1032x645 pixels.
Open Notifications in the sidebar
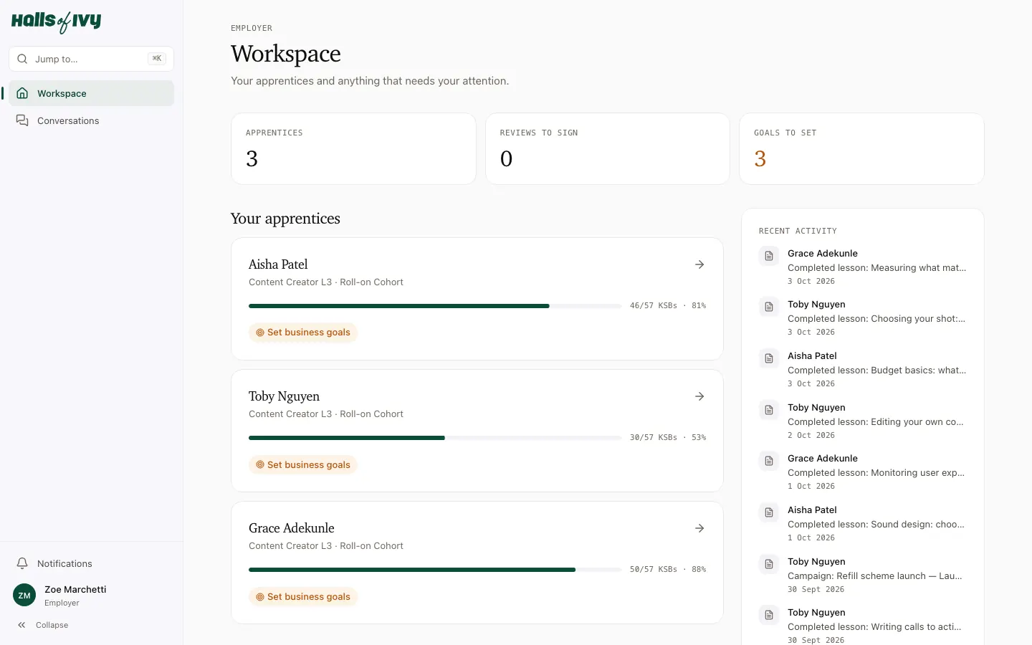[x=91, y=563]
